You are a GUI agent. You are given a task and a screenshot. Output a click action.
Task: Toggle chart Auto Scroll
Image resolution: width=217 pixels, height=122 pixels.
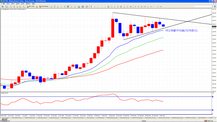72,6
